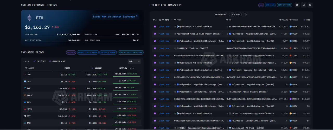Go to previous transfers page arrow
The width and height of the screenshot is (333, 130).
229,14
